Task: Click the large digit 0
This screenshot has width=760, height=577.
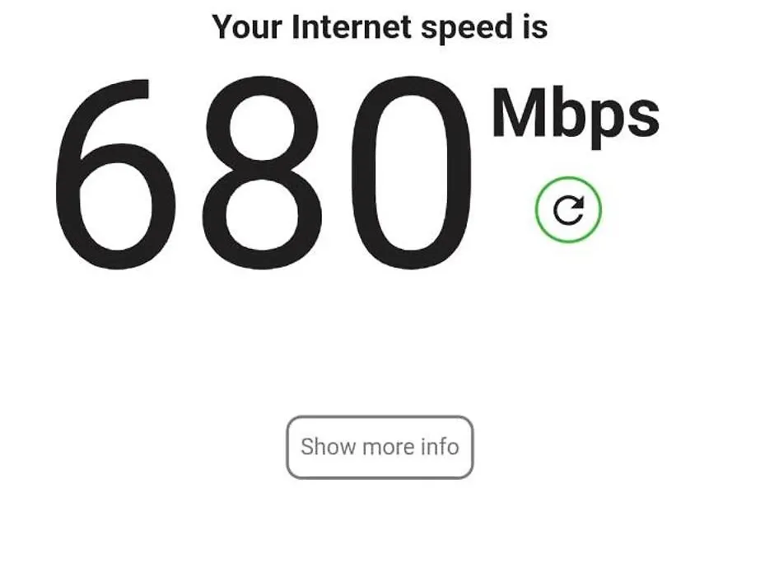Action: (x=411, y=173)
